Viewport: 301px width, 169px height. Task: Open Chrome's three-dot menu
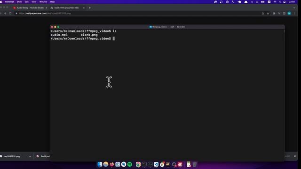click(x=294, y=13)
